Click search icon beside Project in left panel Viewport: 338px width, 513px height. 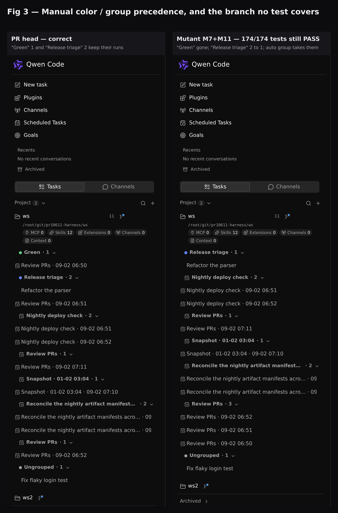(143, 203)
